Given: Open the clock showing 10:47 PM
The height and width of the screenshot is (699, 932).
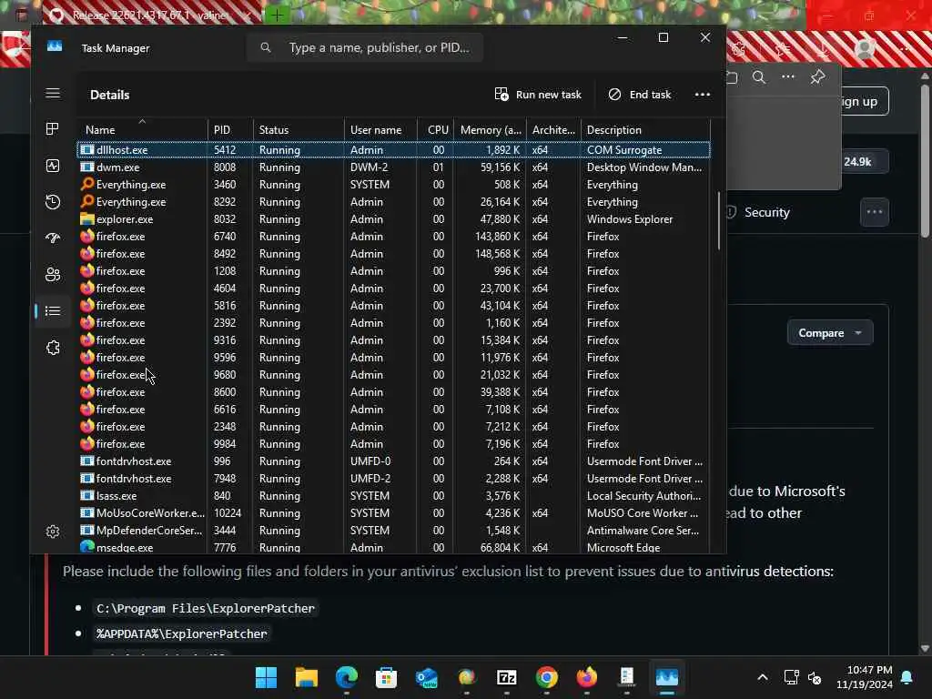Looking at the screenshot, I should coord(865,677).
